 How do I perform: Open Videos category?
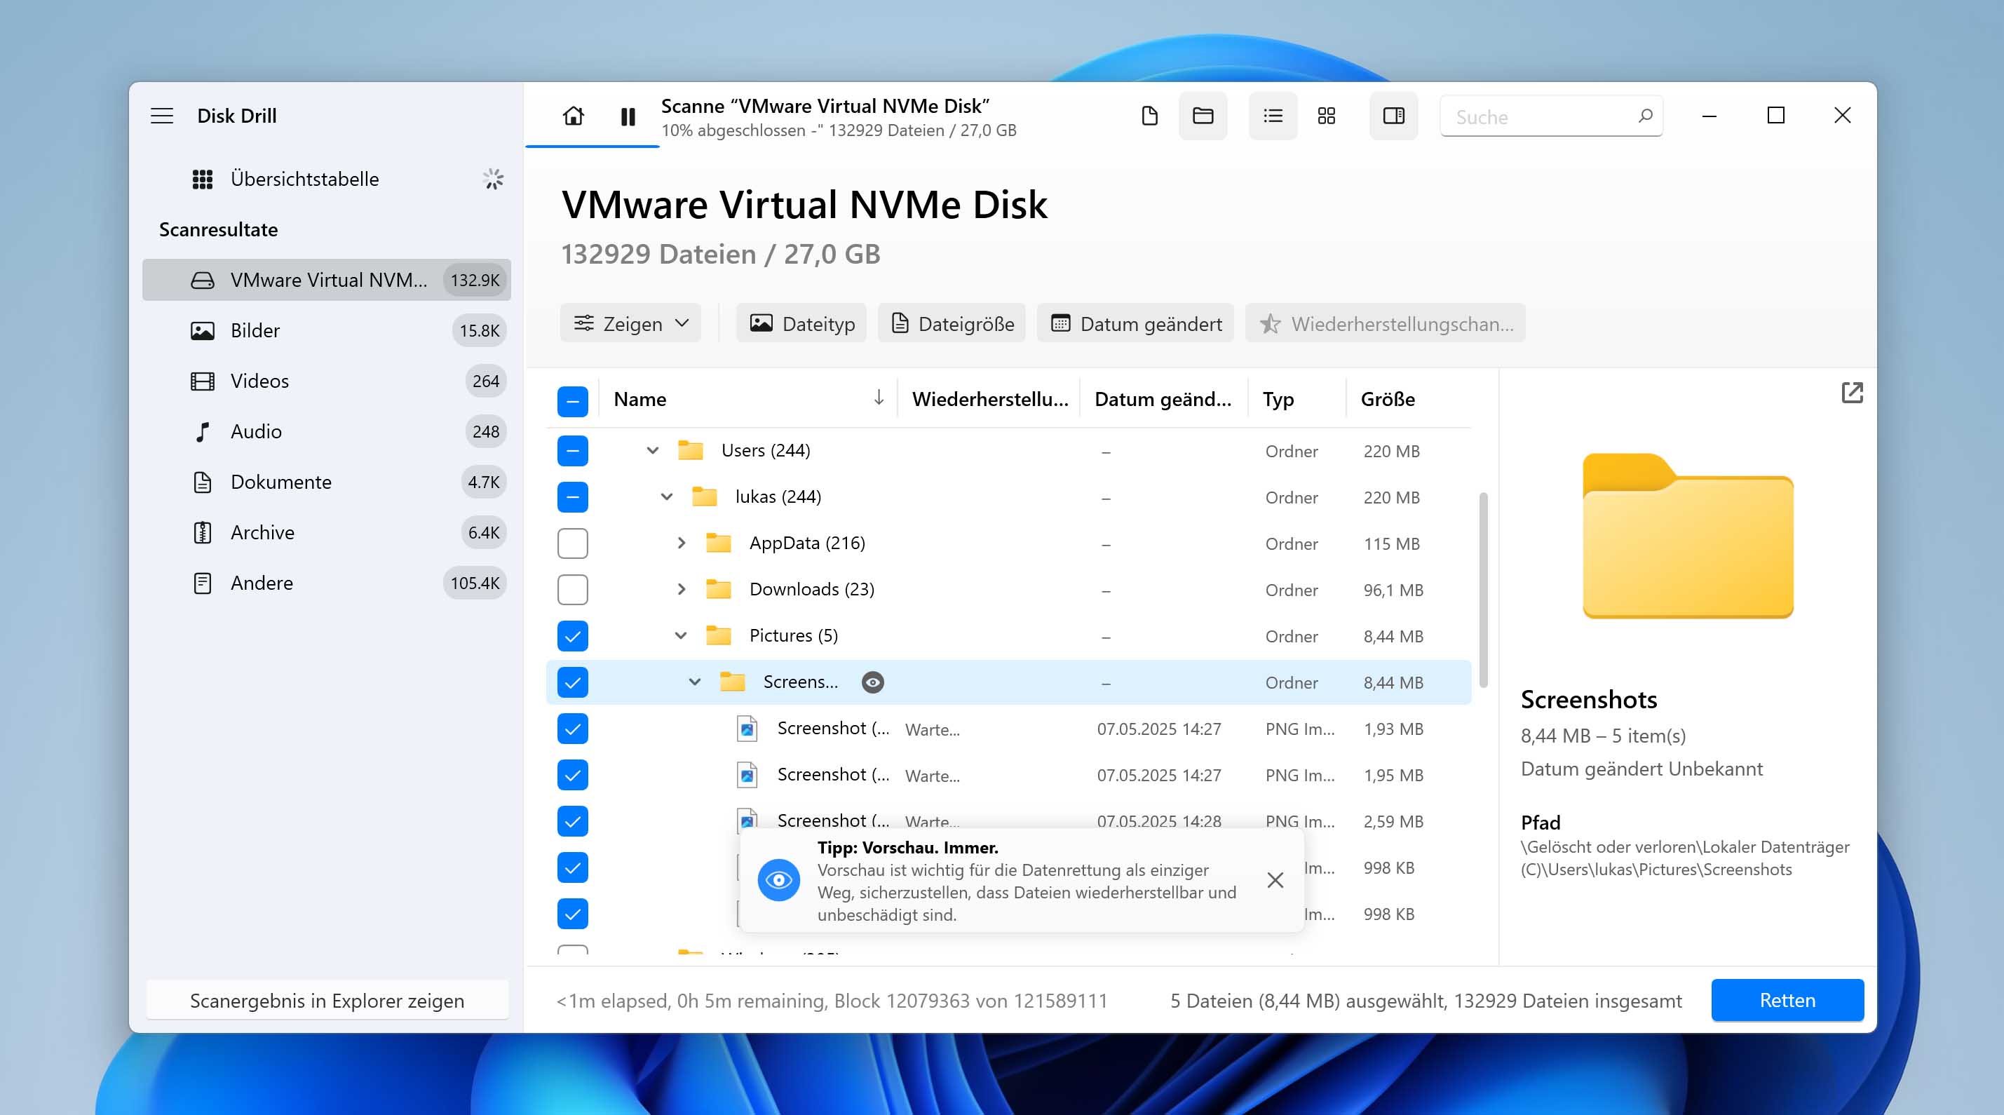[x=327, y=381]
